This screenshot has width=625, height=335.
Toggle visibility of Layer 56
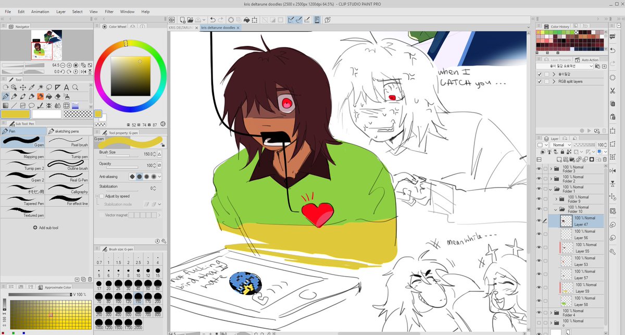click(539, 234)
